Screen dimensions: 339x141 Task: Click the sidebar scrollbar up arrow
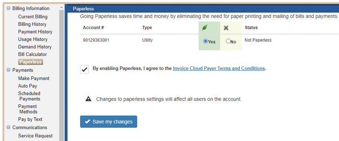(62, 7)
